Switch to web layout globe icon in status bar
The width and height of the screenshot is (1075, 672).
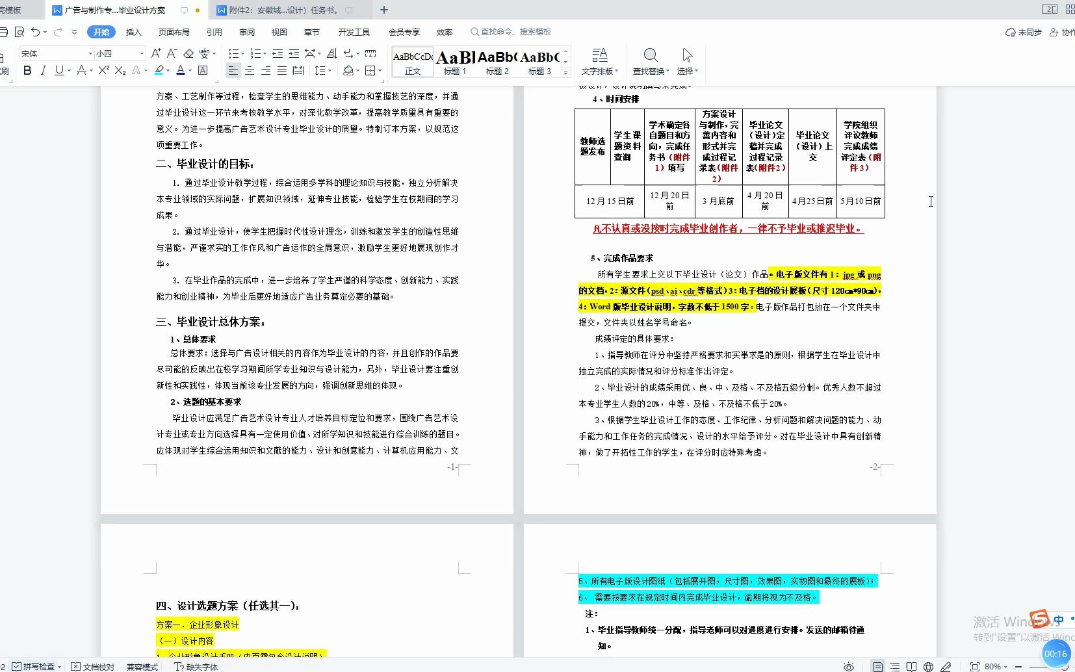click(x=929, y=666)
